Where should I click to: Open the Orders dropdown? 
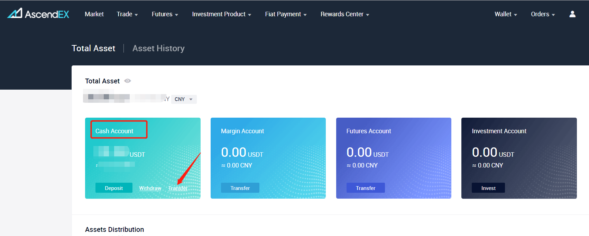click(543, 14)
